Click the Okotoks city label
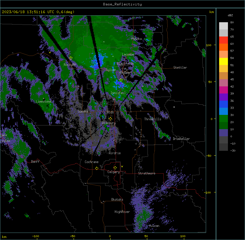This screenshot has height=240, width=245. coord(117,200)
